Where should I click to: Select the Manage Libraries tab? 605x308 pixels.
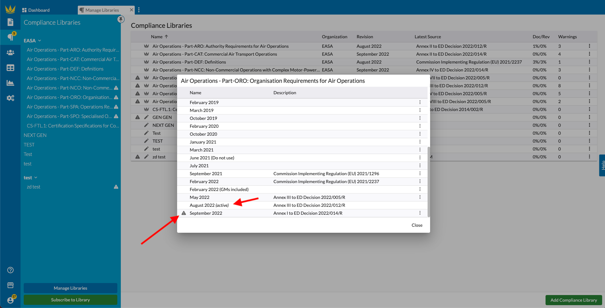(x=102, y=10)
